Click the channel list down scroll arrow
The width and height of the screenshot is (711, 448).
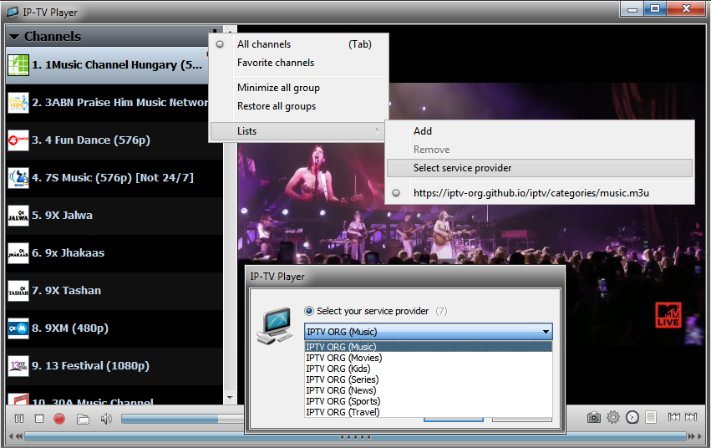click(230, 398)
